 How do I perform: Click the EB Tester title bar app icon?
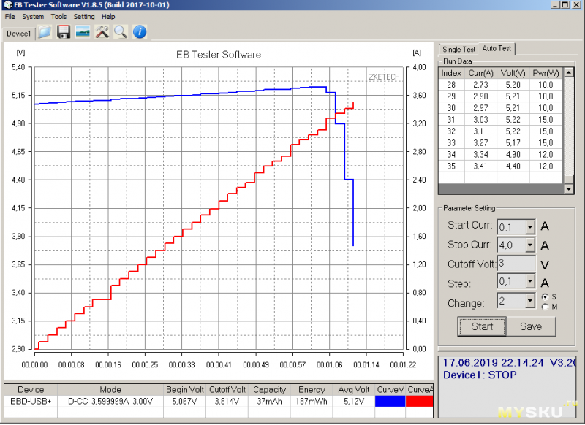pos(7,5)
